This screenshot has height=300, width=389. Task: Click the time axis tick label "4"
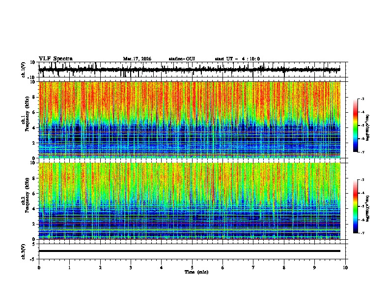click(x=162, y=268)
